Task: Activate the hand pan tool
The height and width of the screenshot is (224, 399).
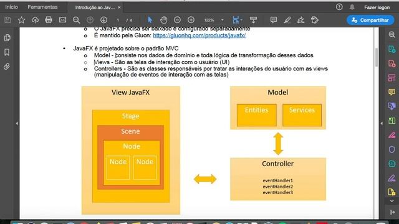Action: click(163, 20)
